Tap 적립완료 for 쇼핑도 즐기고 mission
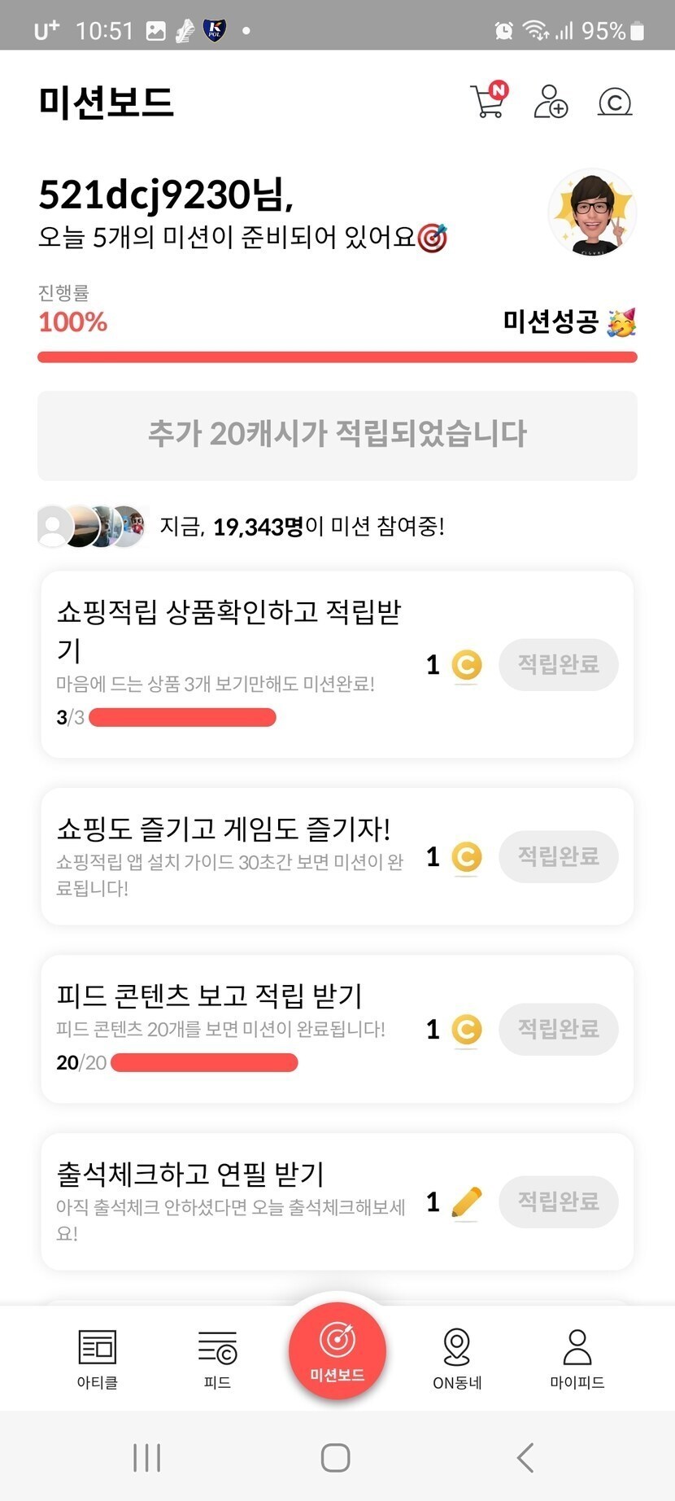The image size is (675, 1501). click(x=559, y=856)
